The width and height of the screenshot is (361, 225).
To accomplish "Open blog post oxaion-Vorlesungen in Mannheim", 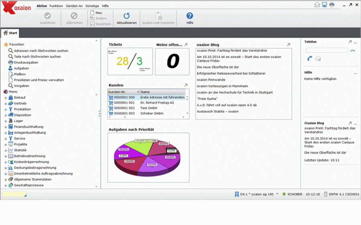I will 222,86.
